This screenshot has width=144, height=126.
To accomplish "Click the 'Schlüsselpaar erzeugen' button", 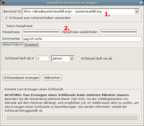I will (x=22, y=78).
